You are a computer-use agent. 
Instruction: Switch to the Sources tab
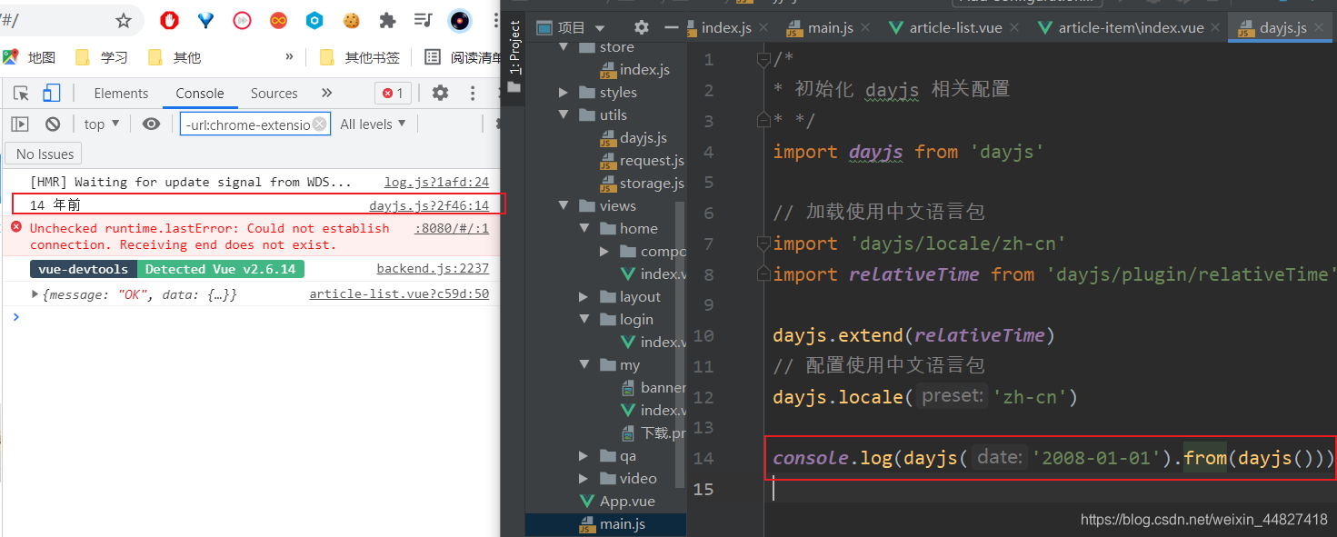(x=274, y=93)
